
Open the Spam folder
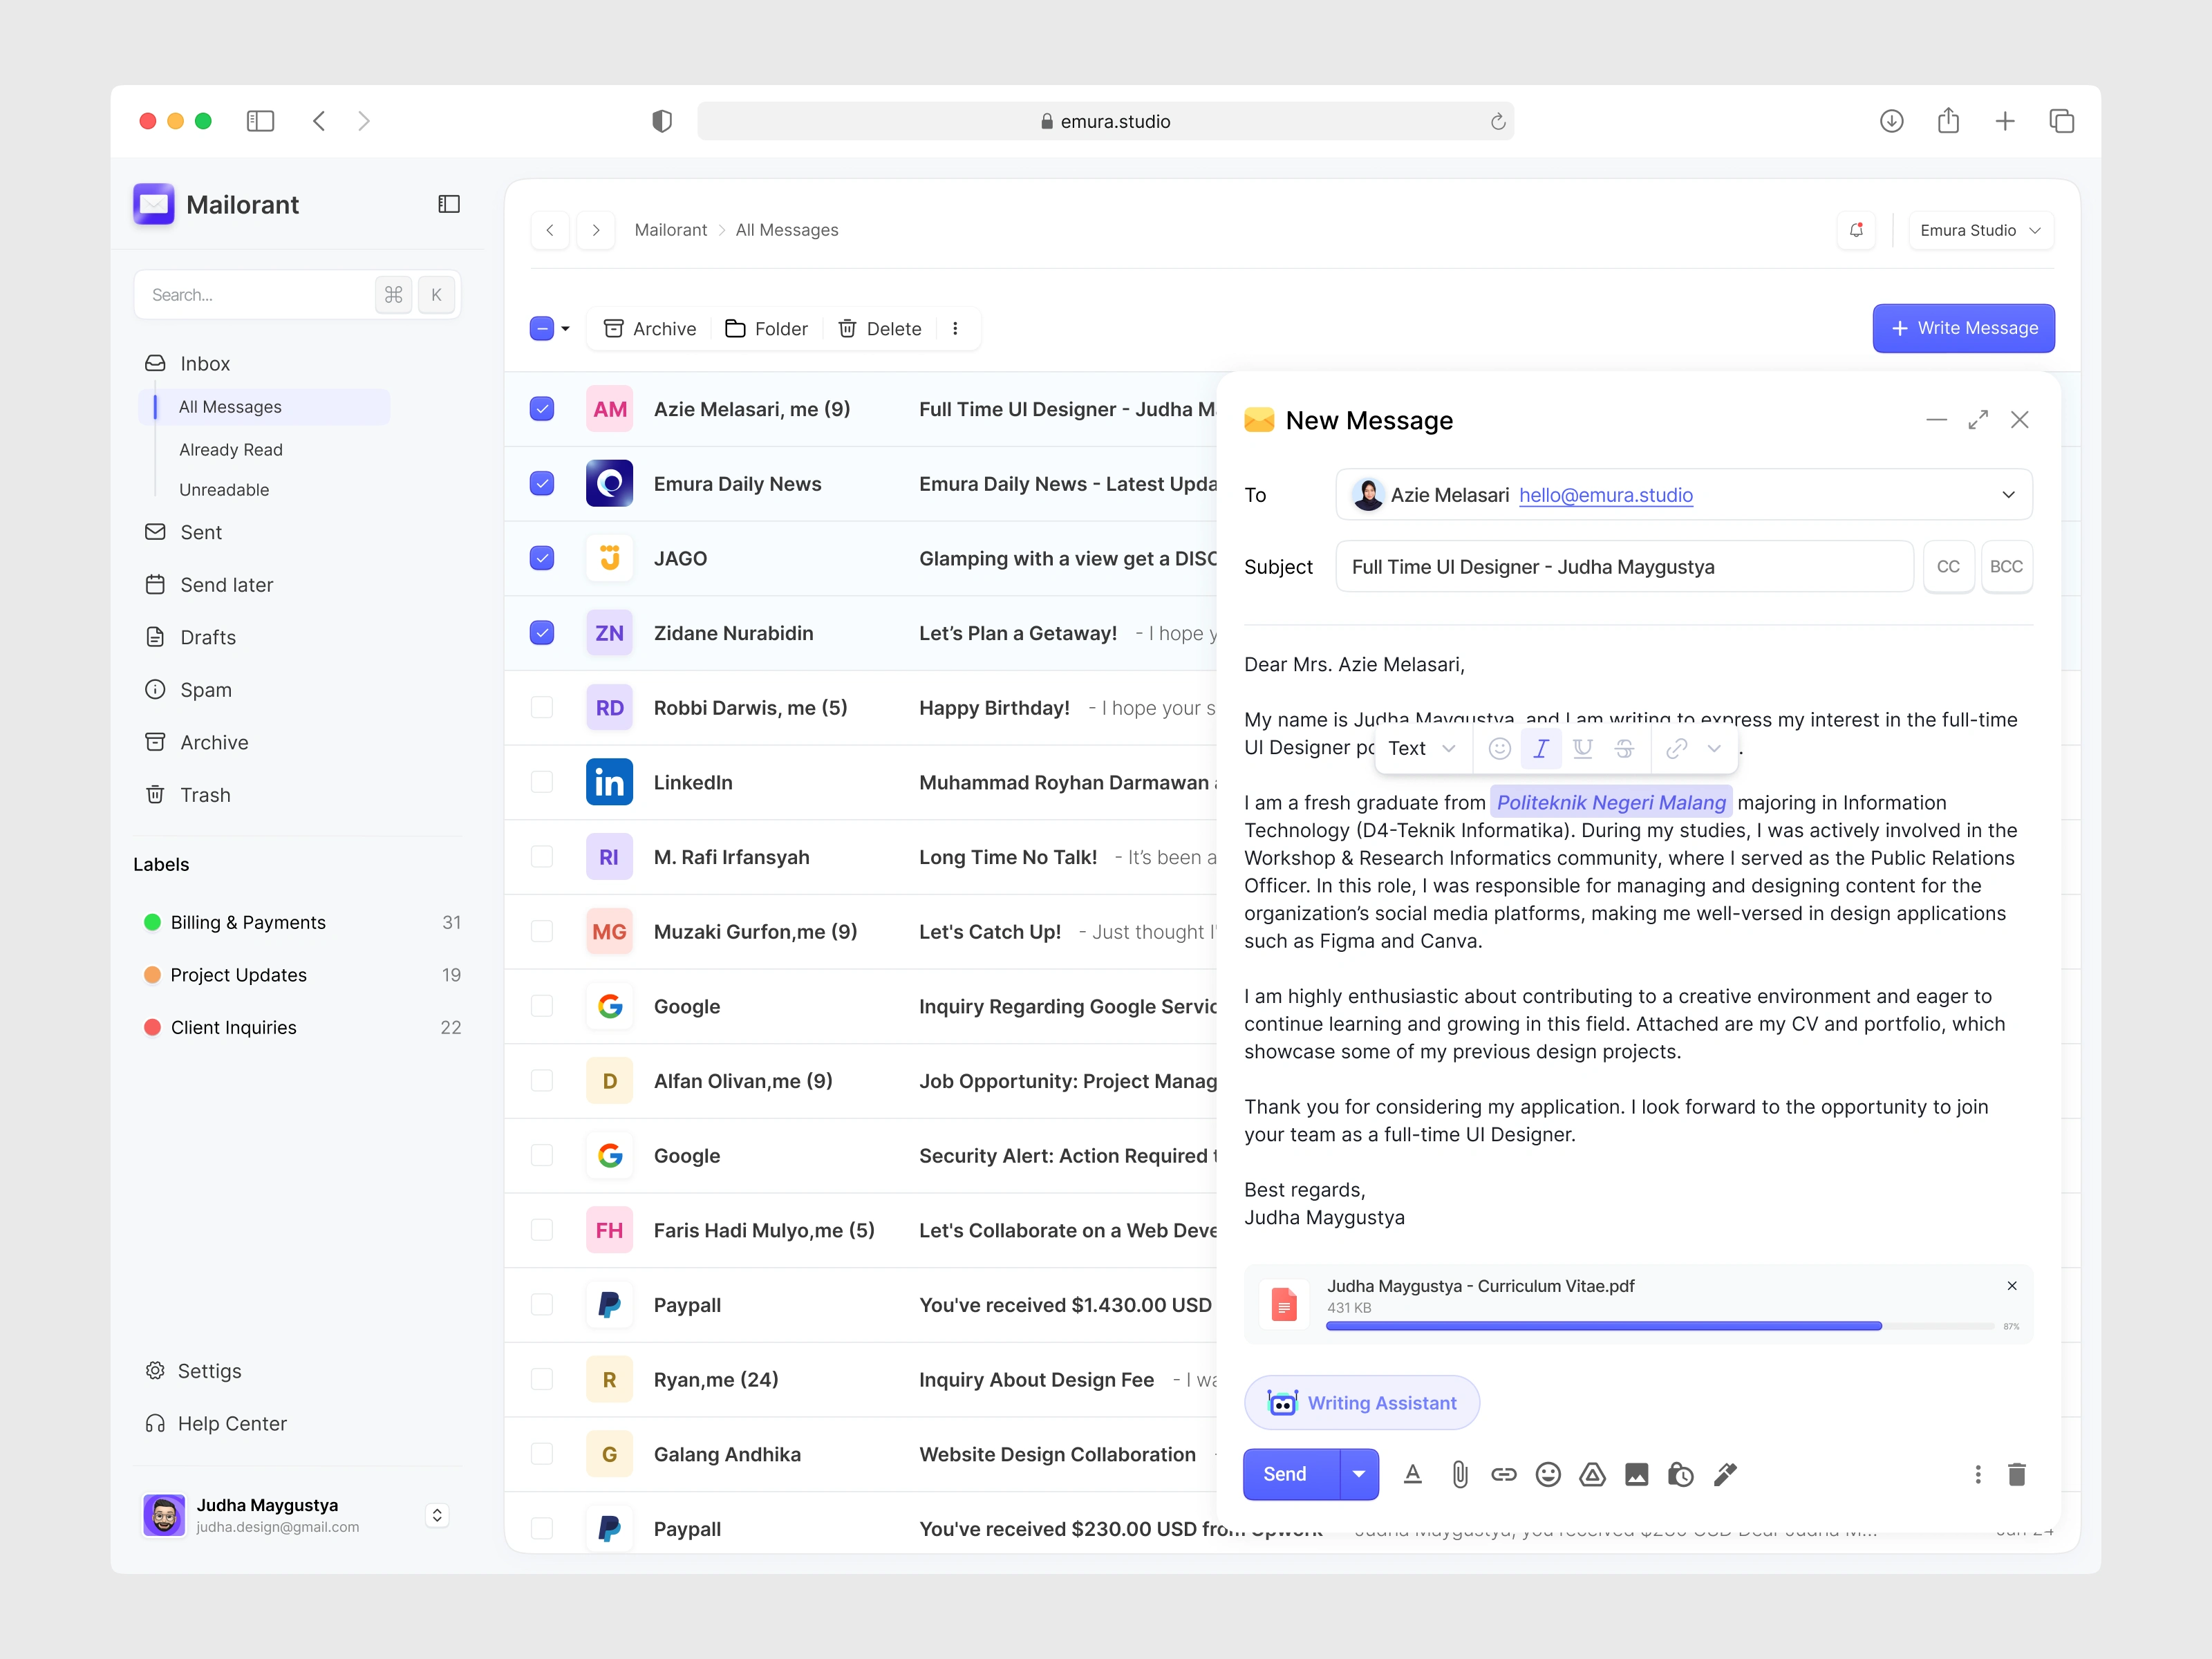(x=189, y=690)
